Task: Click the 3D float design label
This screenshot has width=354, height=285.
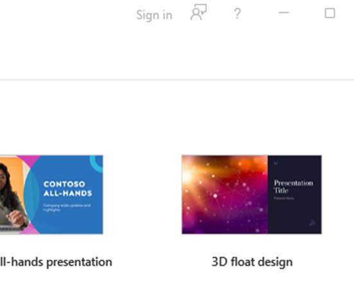Action: point(252,262)
